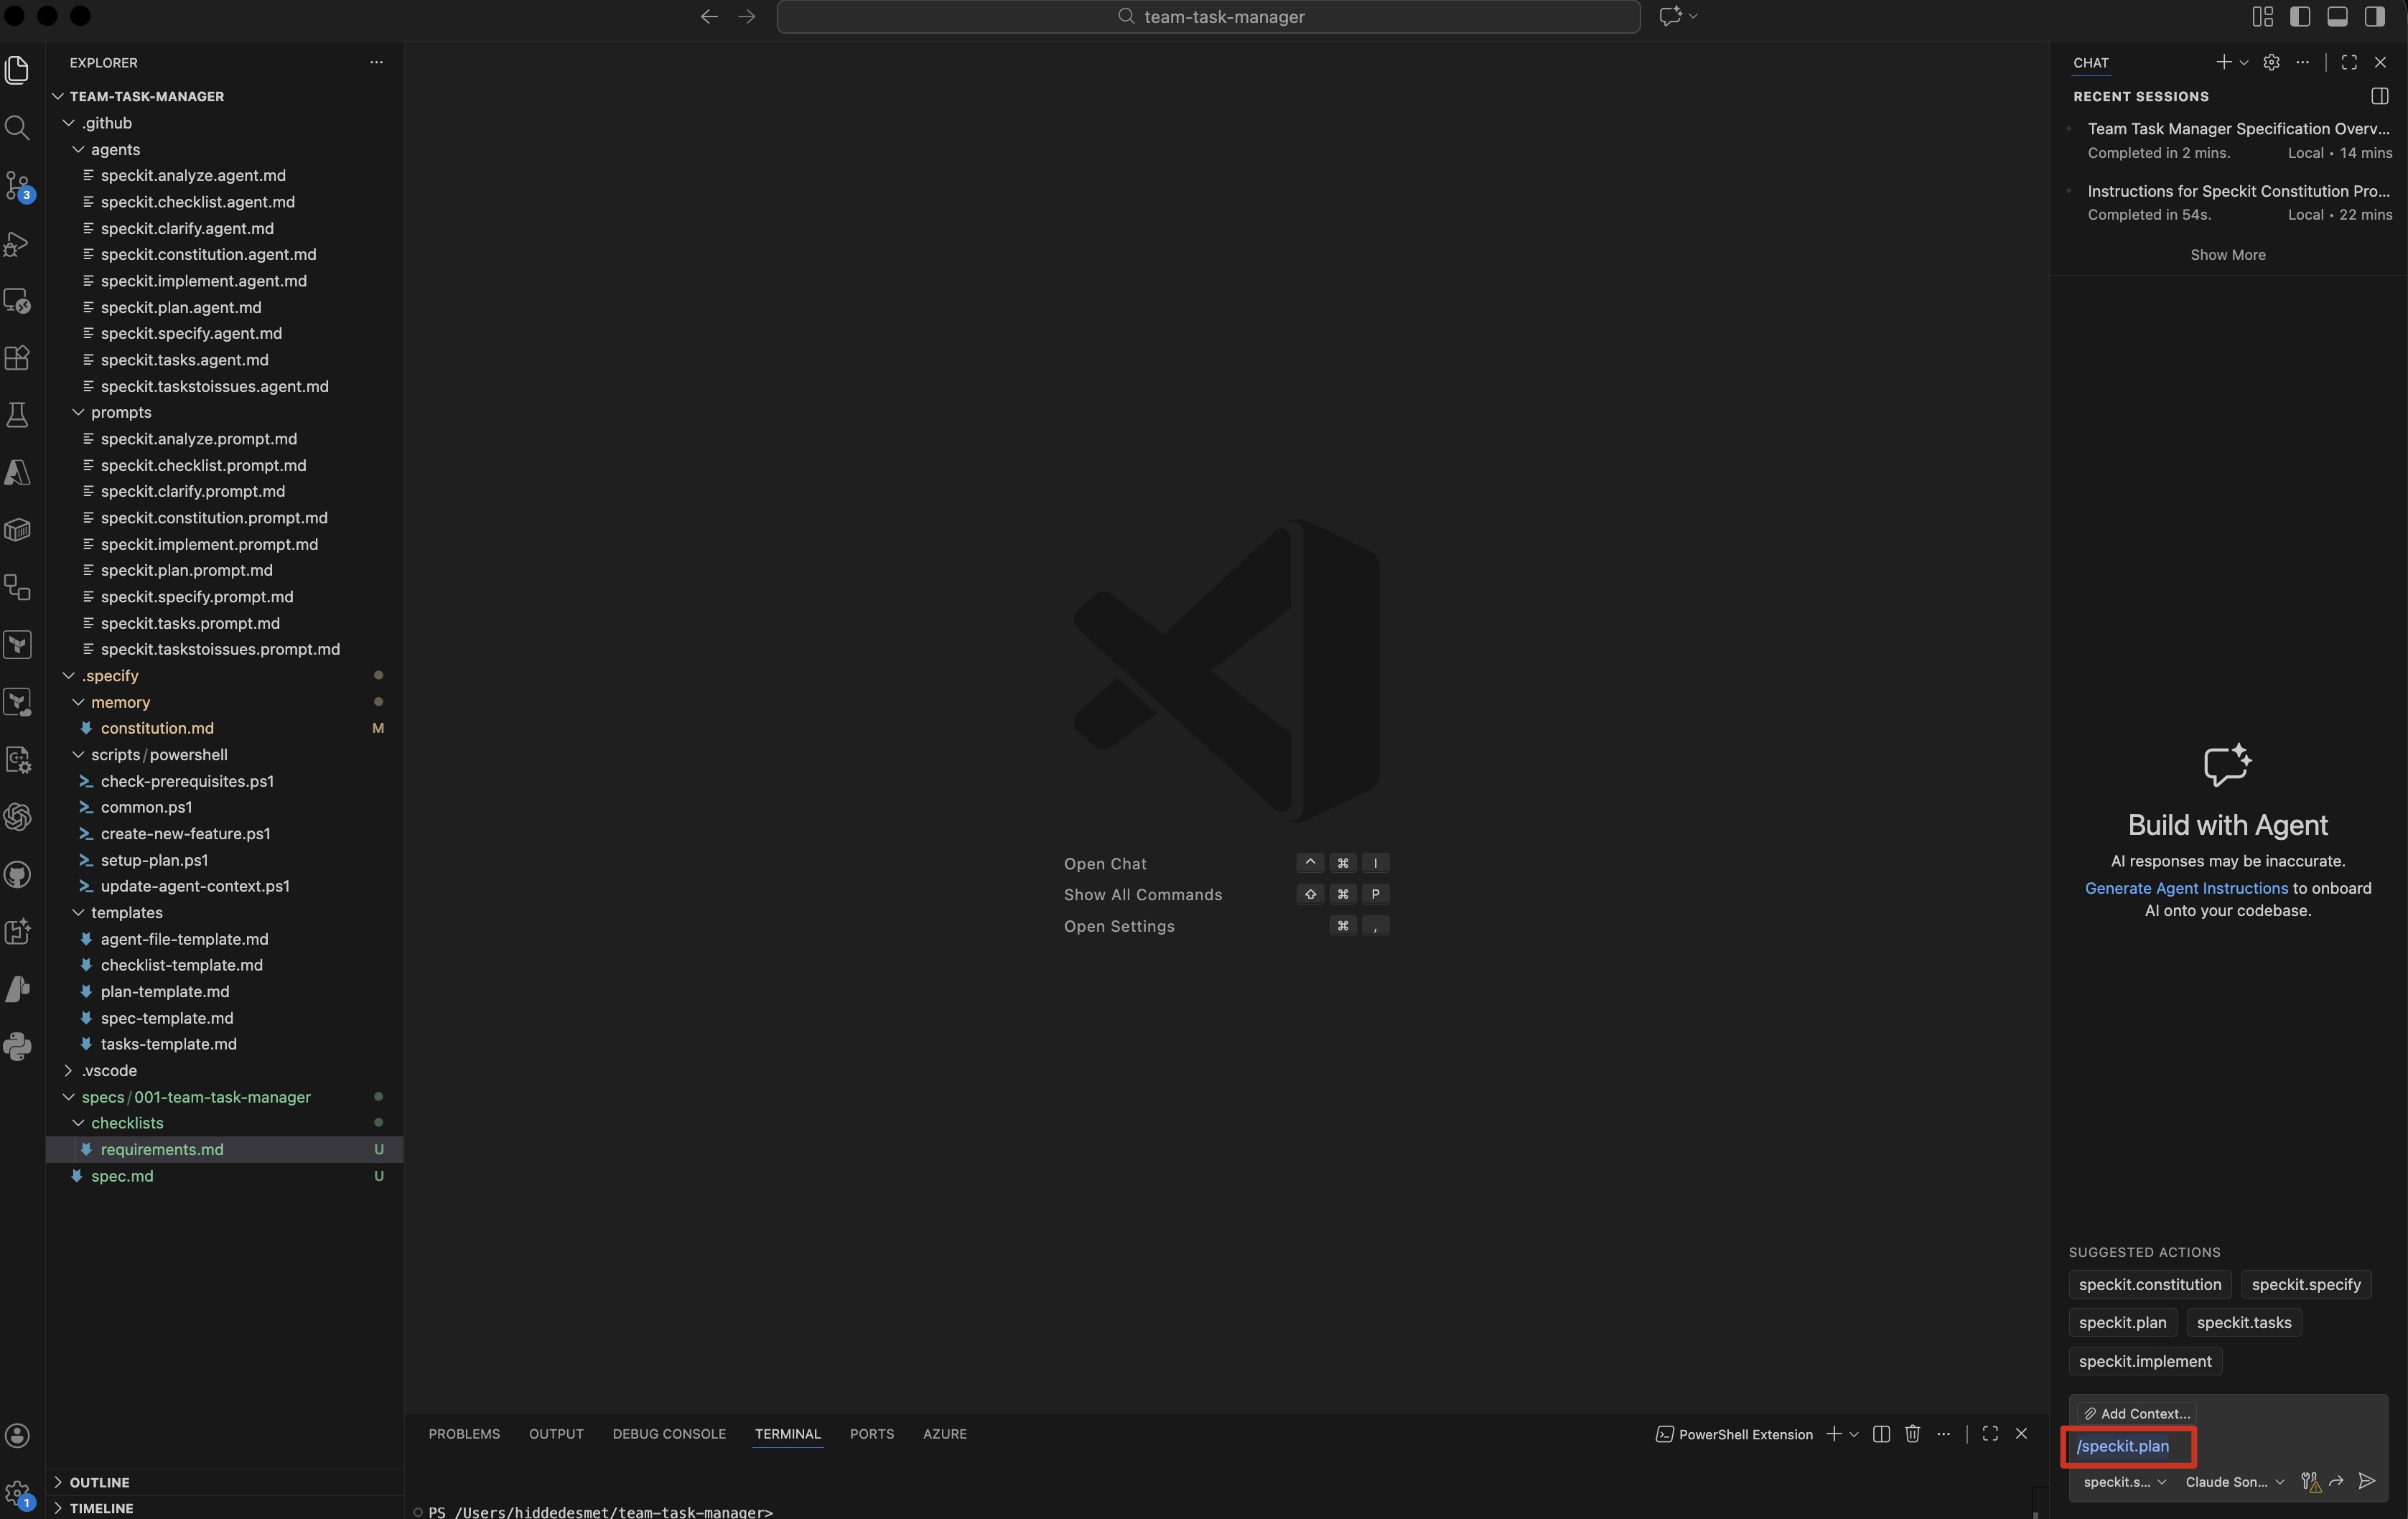Open chat settings gear icon
Viewport: 2408px width, 1519px height.
2271,62
